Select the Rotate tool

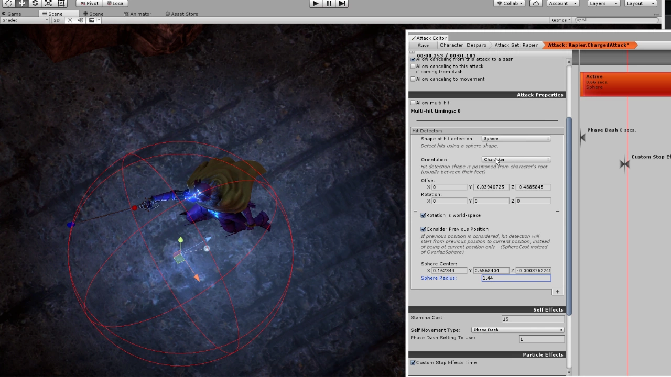click(x=35, y=3)
